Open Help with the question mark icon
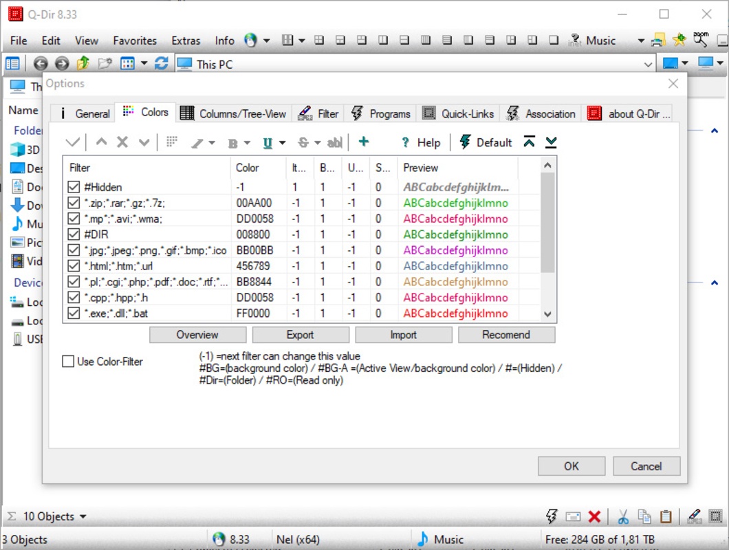Viewport: 729px width, 550px height. pyautogui.click(x=406, y=143)
